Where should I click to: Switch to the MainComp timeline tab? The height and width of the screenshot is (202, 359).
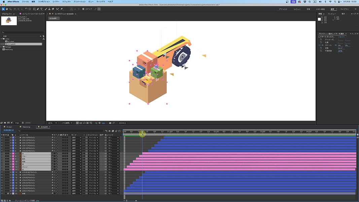click(26, 127)
